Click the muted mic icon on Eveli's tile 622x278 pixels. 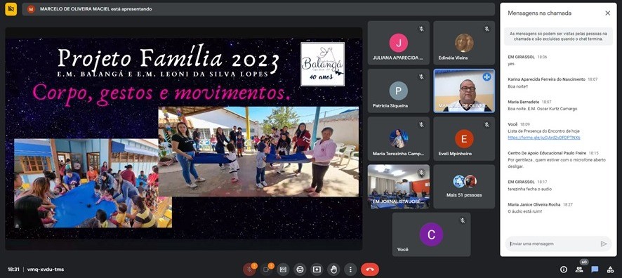(x=487, y=125)
